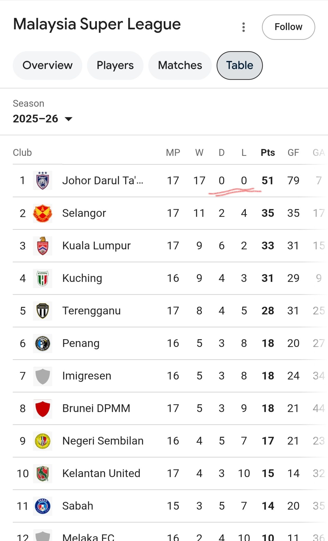Click the Kuala Lumpur club crest
The width and height of the screenshot is (328, 541).
[43, 246]
